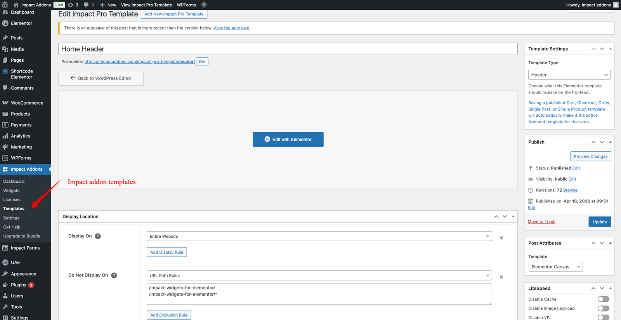Open Templates submenu under Impact Addons
Screen dimensions: 621x320
pos(14,209)
